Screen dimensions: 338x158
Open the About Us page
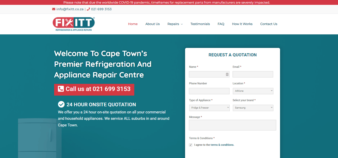tap(152, 24)
